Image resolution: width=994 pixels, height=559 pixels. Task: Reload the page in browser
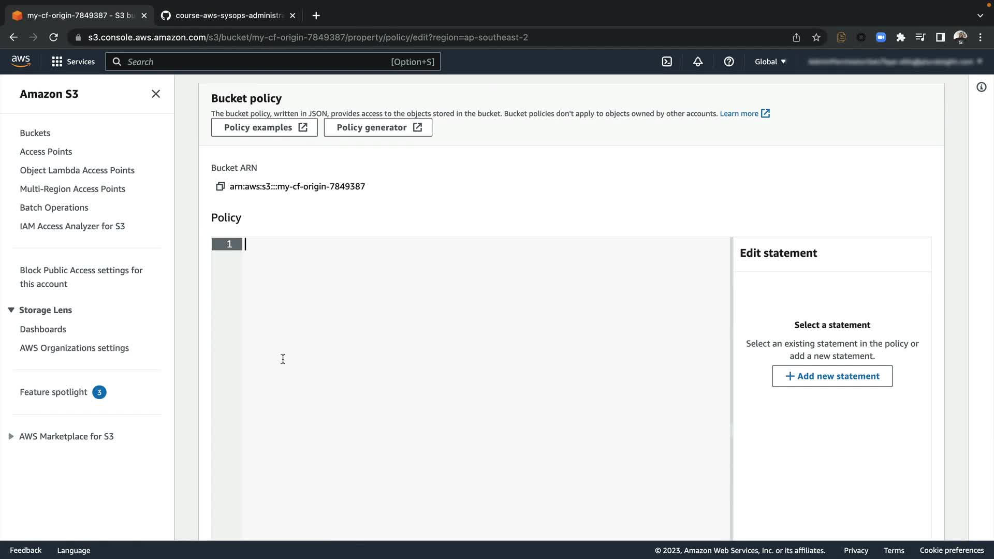pyautogui.click(x=53, y=37)
